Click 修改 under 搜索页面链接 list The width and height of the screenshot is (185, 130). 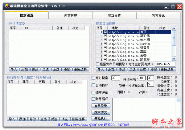click(122, 69)
